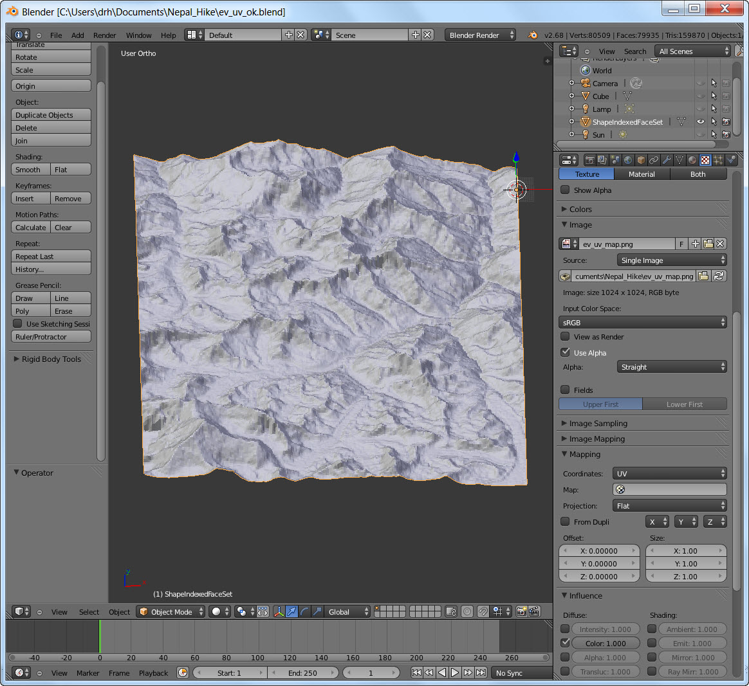
Task: Reload the ev_uv_map.png image file
Action: pyautogui.click(x=719, y=276)
